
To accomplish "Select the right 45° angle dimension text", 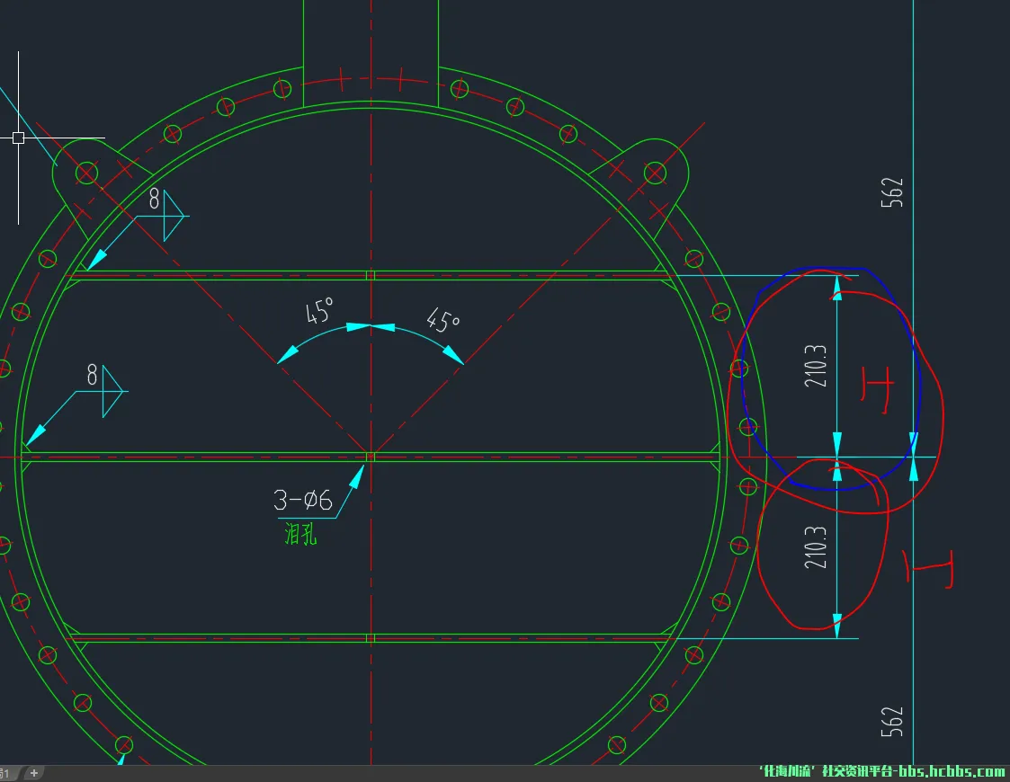I will [x=443, y=320].
